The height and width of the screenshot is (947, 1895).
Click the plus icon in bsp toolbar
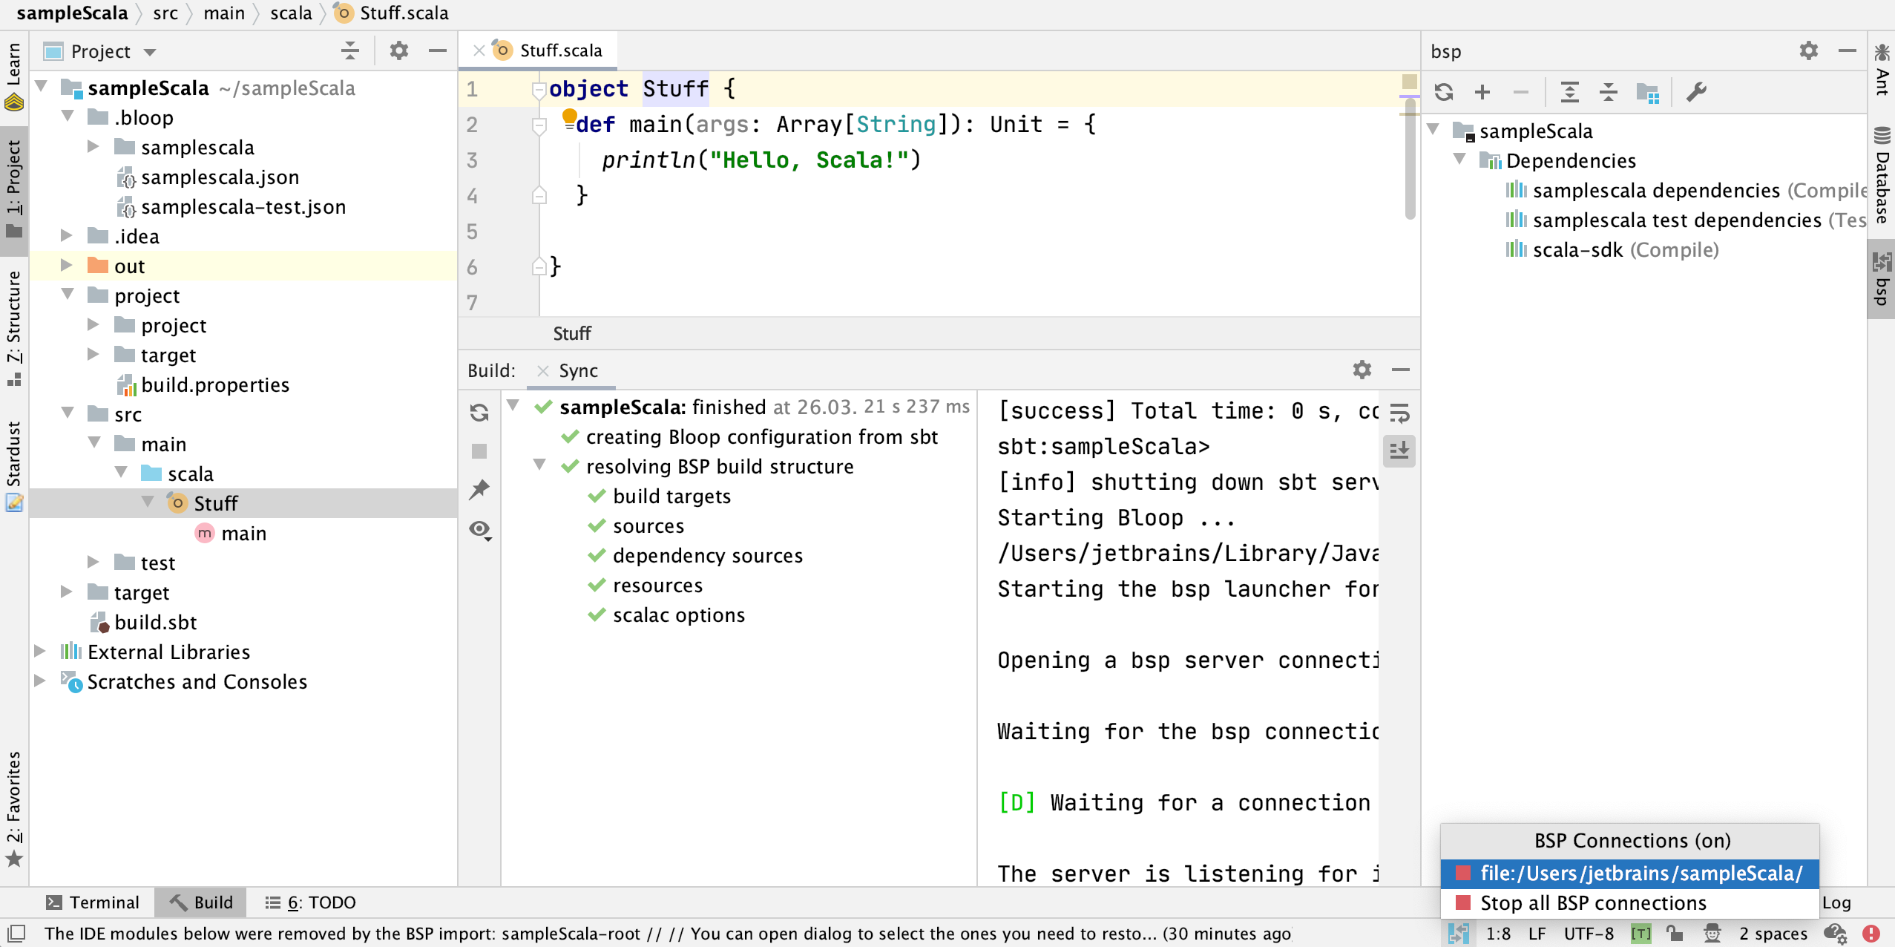click(1482, 92)
